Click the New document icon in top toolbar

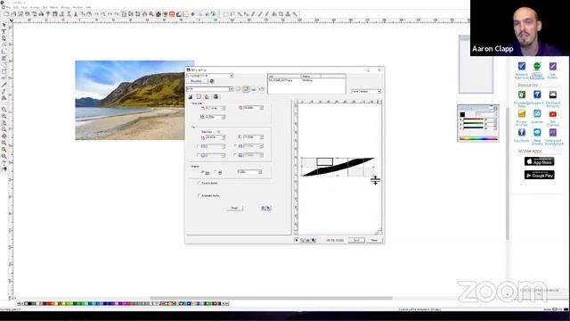6,14
